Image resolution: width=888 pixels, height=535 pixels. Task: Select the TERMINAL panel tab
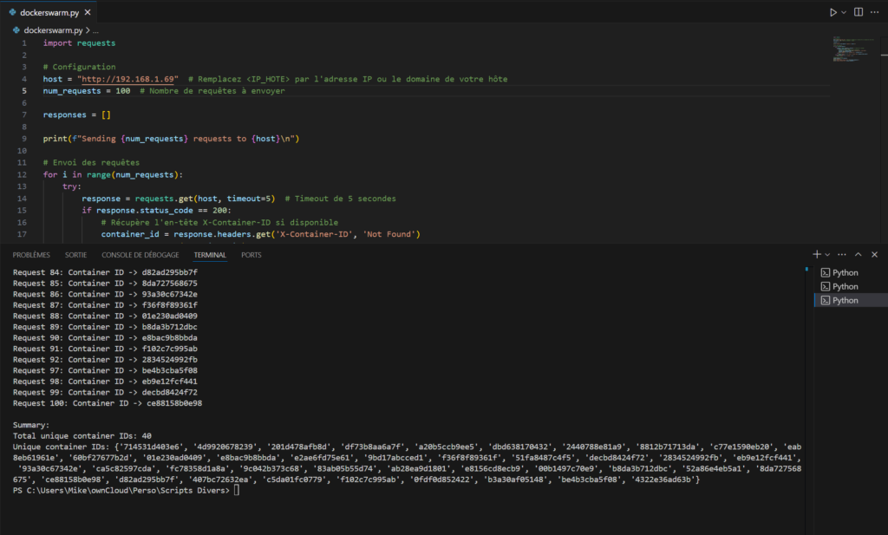[210, 255]
